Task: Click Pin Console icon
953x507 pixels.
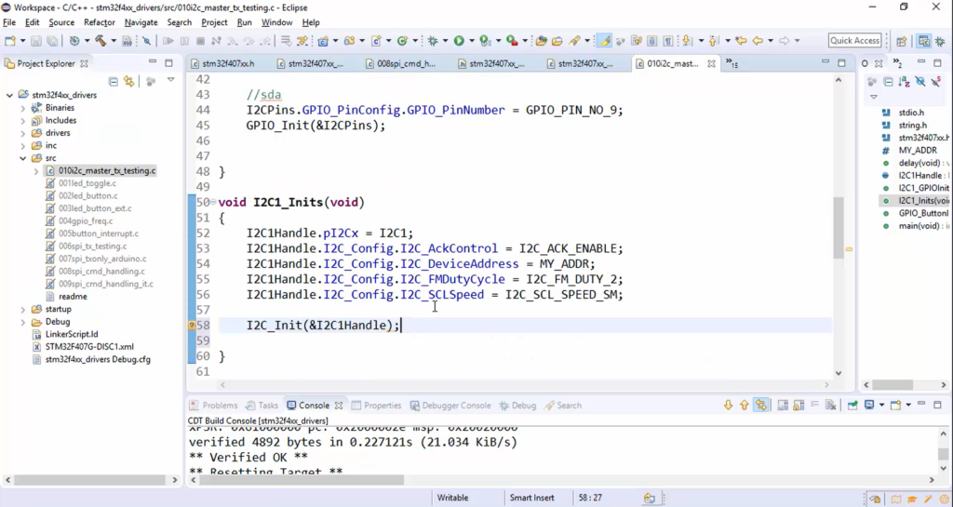Action: click(x=852, y=405)
